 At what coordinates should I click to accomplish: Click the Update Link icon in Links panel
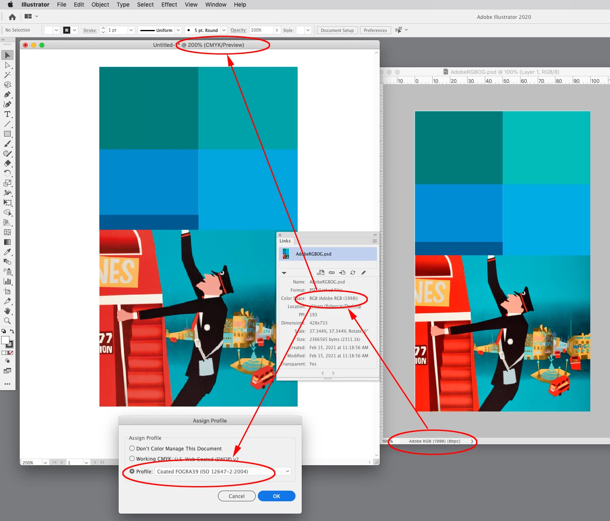pos(353,272)
